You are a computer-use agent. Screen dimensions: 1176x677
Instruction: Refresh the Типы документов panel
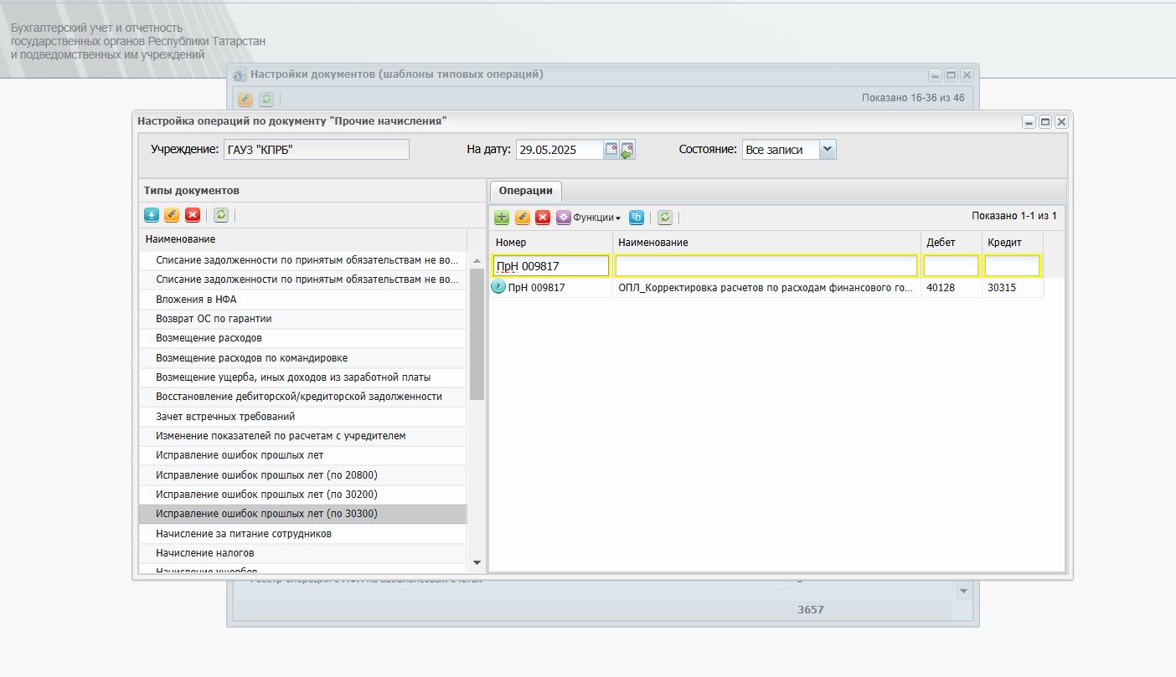pos(221,215)
